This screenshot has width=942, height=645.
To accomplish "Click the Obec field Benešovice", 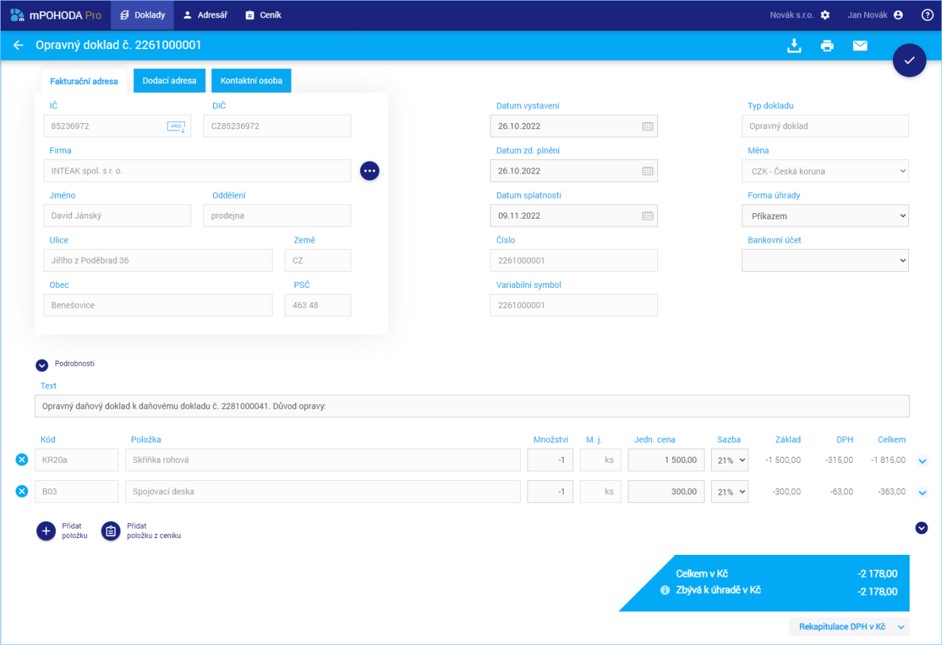I will point(158,305).
